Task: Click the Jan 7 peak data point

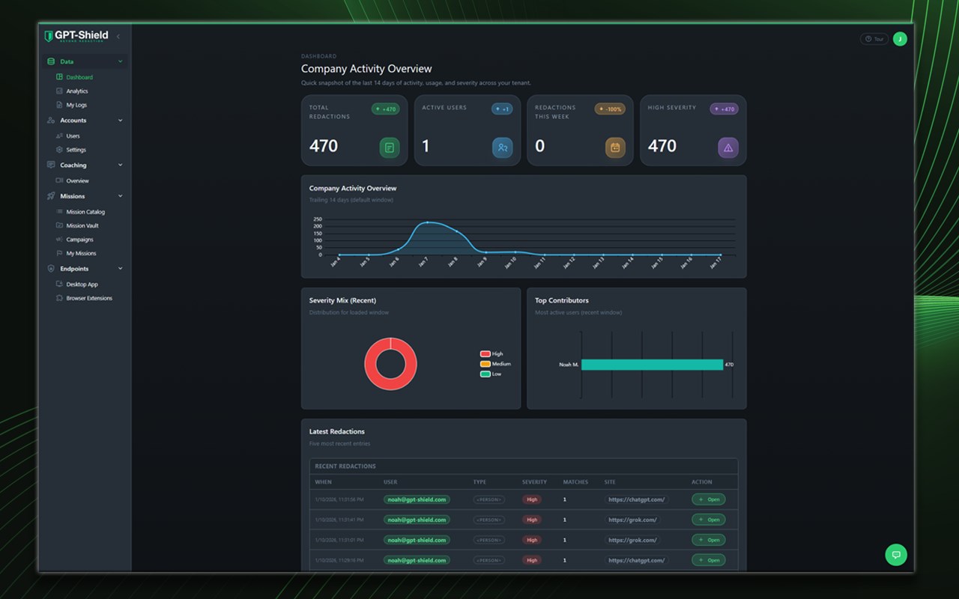Action: [x=427, y=222]
